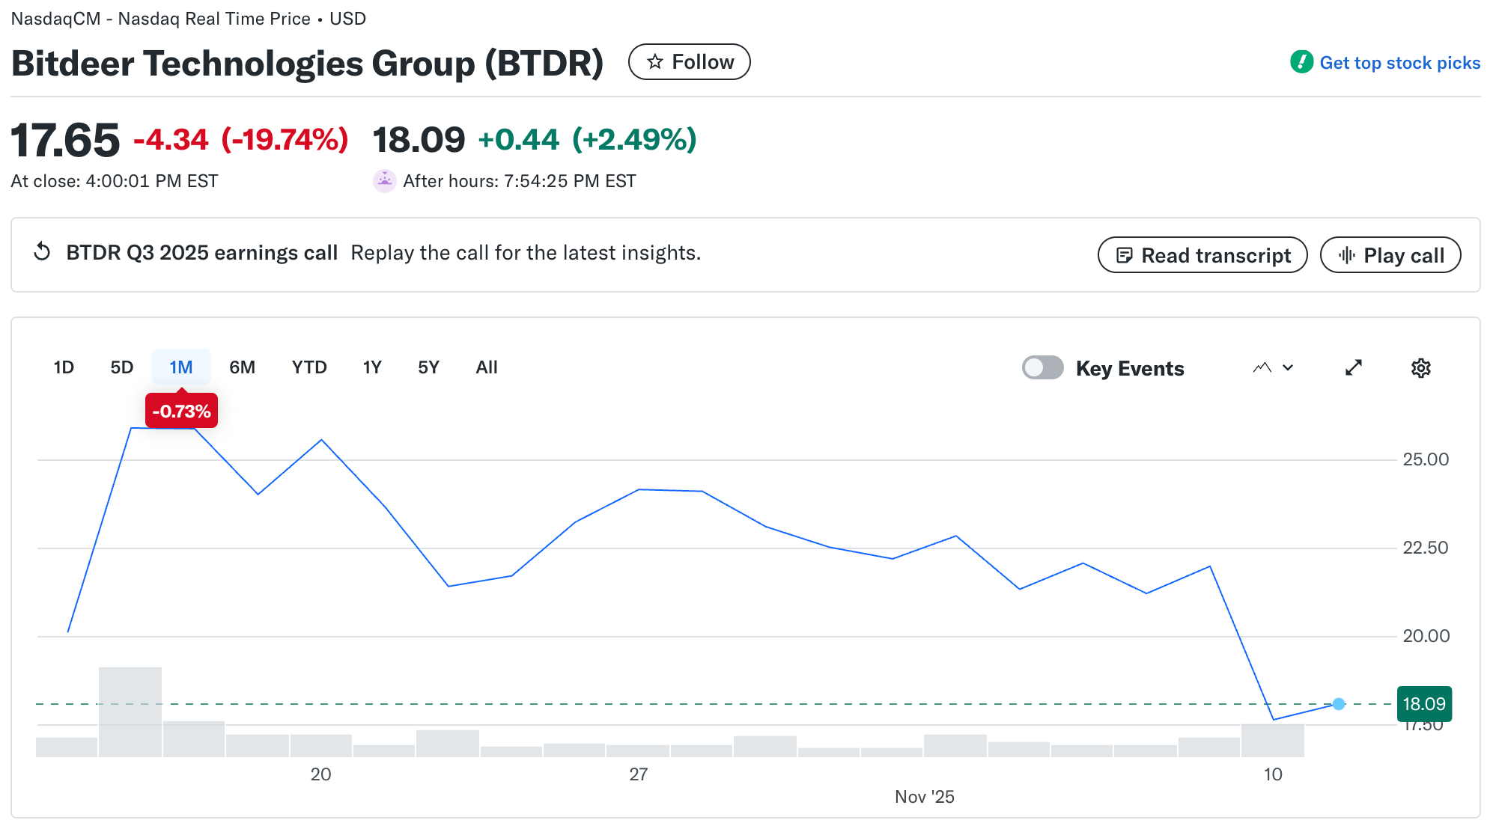This screenshot has height=835, width=1493.
Task: Open the chart type dropdown chevron
Action: click(x=1286, y=367)
